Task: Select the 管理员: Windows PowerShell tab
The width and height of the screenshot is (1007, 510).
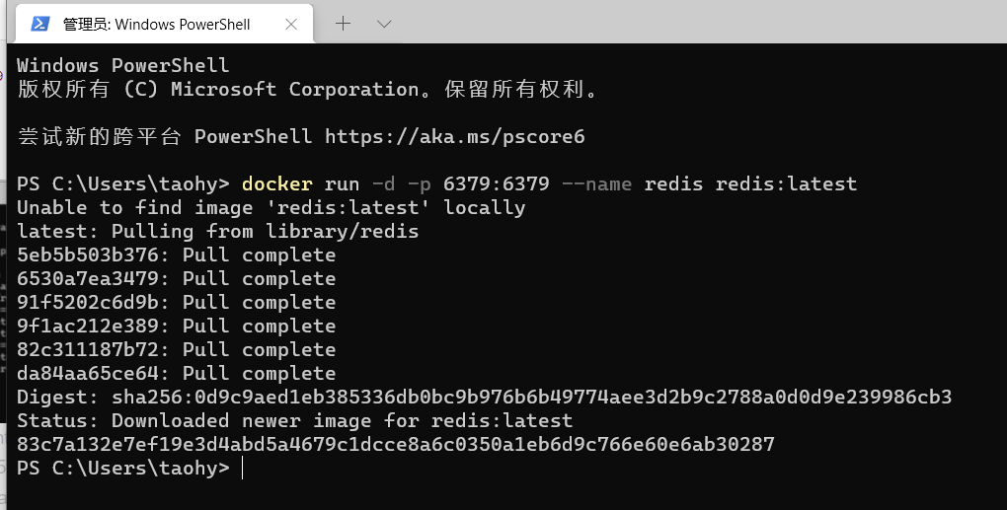Action: [165, 24]
